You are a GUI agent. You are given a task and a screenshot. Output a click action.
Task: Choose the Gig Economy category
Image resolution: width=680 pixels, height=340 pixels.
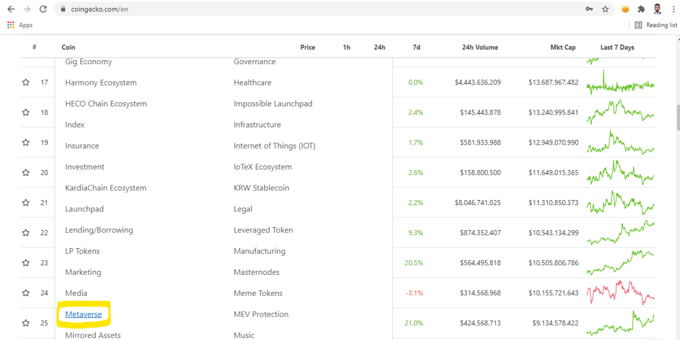click(x=88, y=62)
